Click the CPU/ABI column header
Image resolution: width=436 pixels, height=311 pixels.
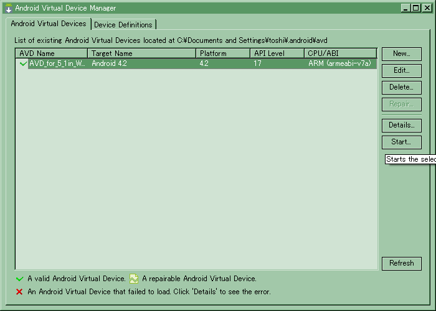pos(341,53)
